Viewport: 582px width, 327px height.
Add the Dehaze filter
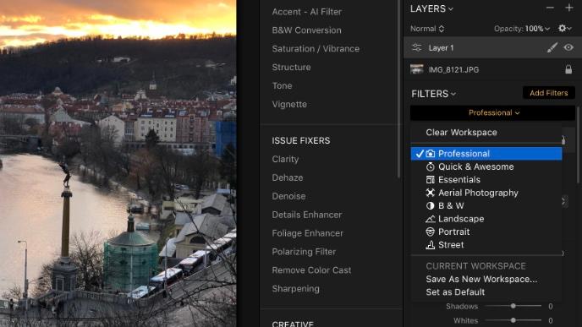288,178
